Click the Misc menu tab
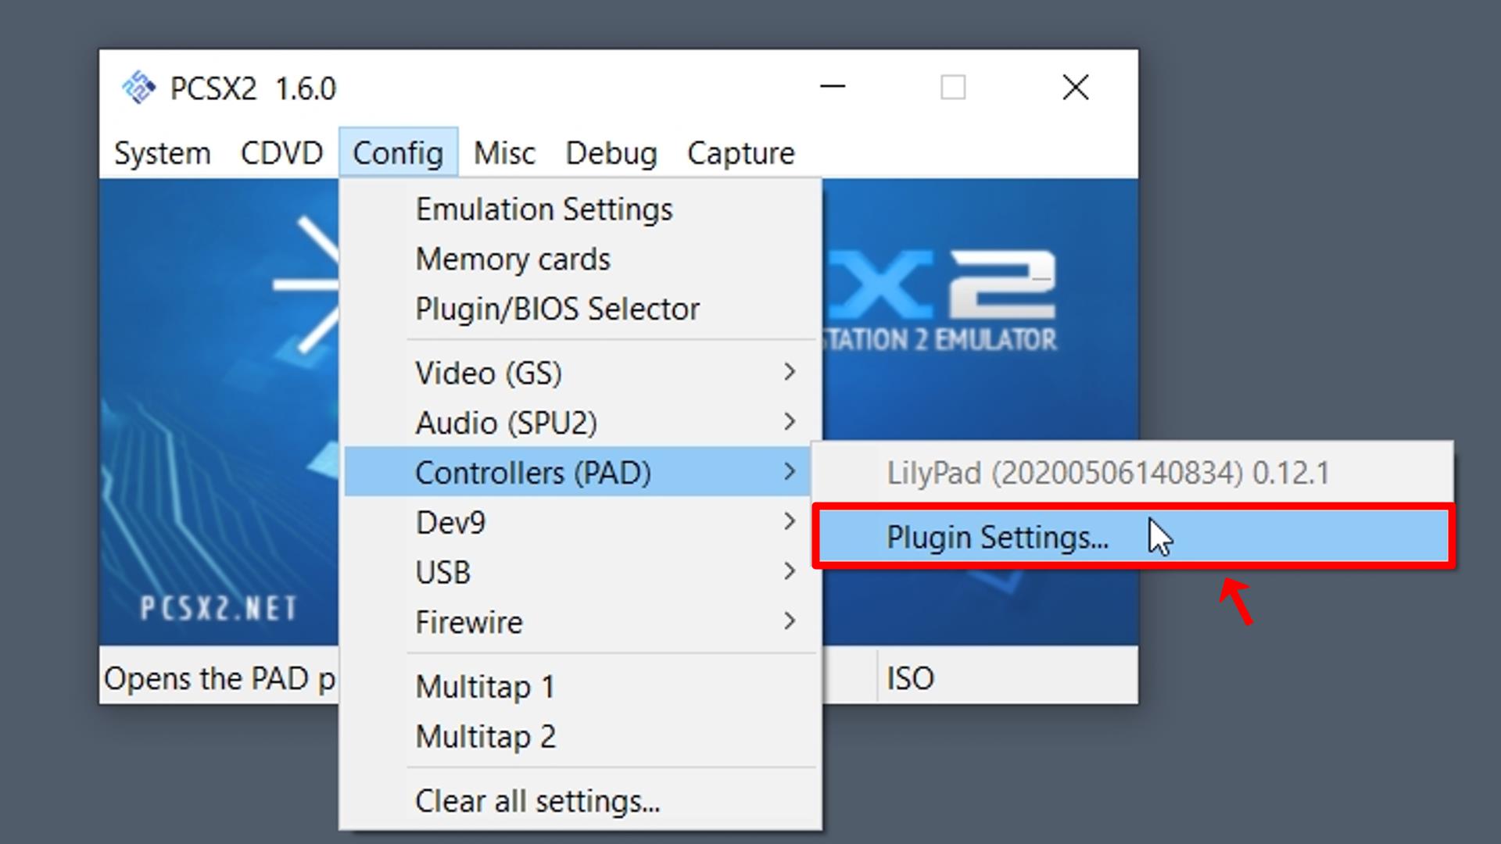1501x844 pixels. tap(505, 152)
